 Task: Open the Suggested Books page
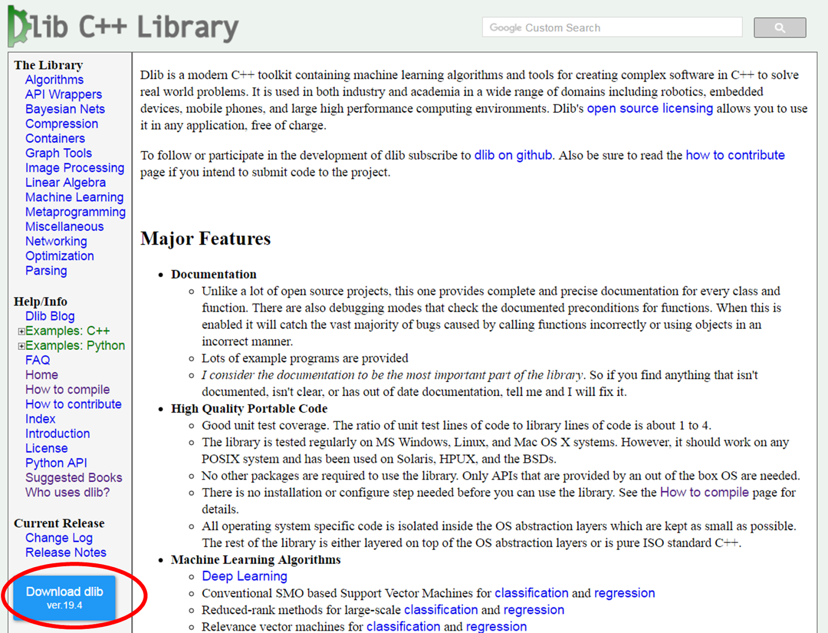(x=73, y=478)
